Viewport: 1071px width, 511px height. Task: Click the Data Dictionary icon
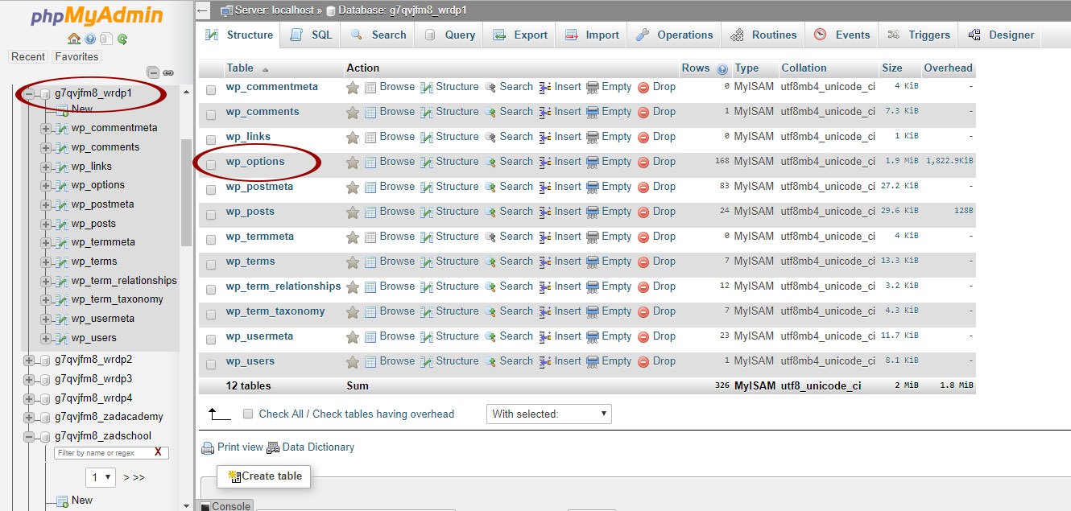click(273, 448)
